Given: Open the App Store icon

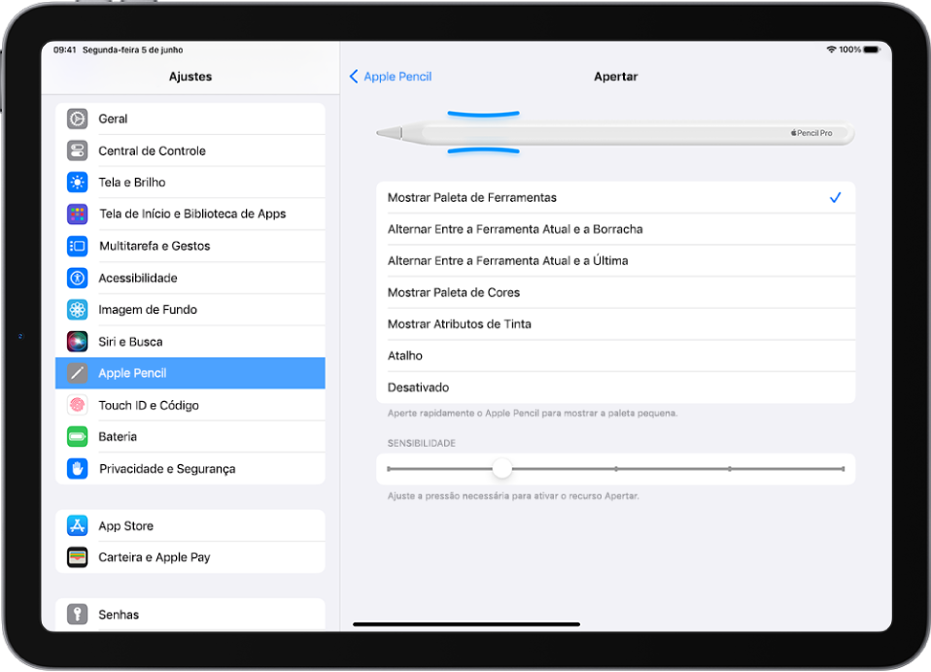Looking at the screenshot, I should pos(78,525).
